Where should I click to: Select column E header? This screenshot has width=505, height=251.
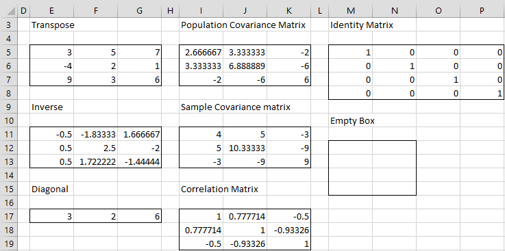click(x=51, y=11)
